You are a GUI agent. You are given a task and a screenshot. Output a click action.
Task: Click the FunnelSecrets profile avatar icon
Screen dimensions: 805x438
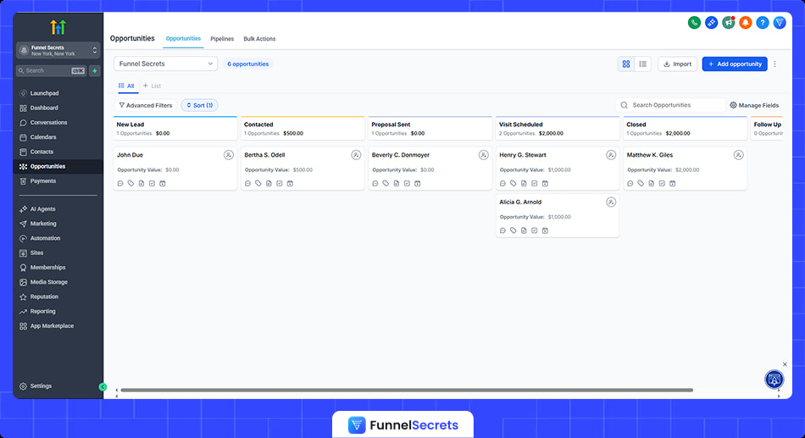(x=780, y=23)
